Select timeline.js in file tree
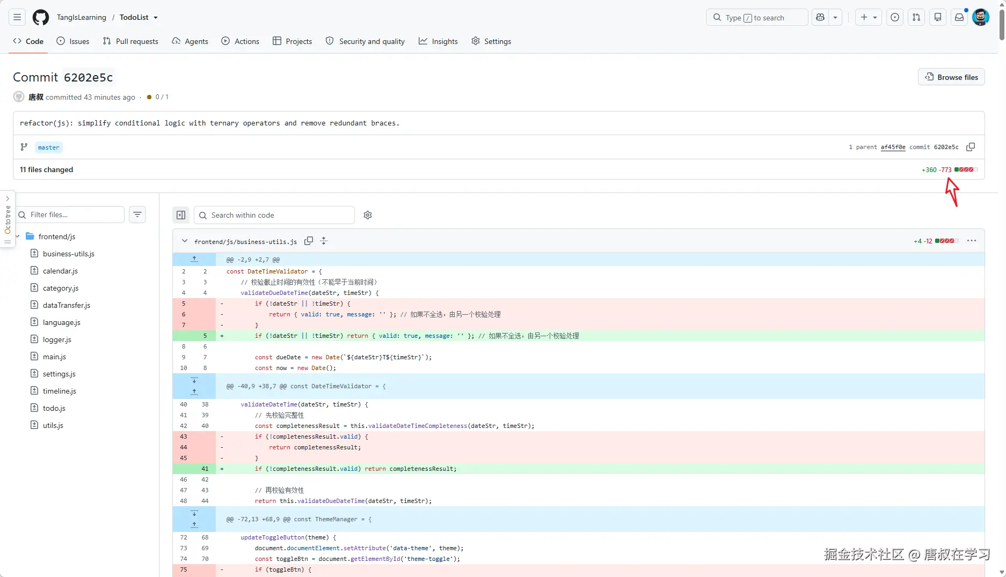The width and height of the screenshot is (1006, 577). pyautogui.click(x=60, y=391)
